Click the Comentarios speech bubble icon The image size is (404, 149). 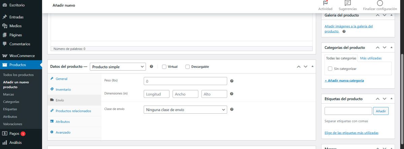pos(5,44)
